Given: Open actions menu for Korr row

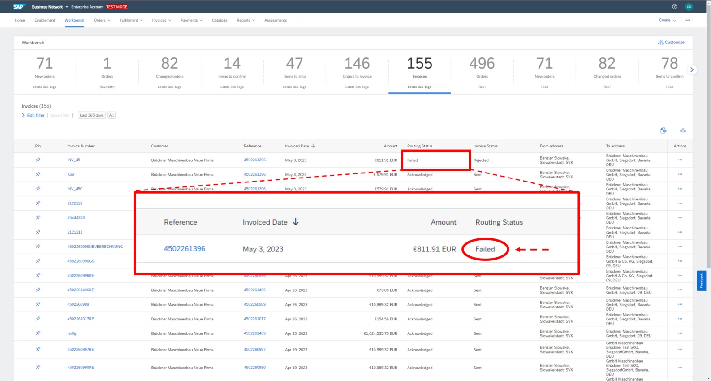Looking at the screenshot, I should [680, 174].
